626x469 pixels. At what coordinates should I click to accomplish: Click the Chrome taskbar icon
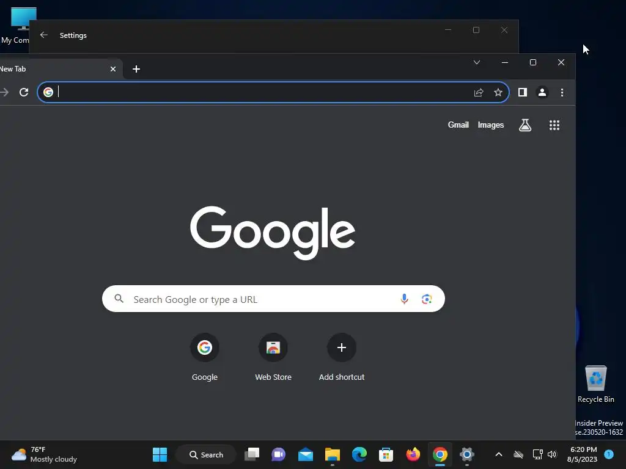point(440,454)
